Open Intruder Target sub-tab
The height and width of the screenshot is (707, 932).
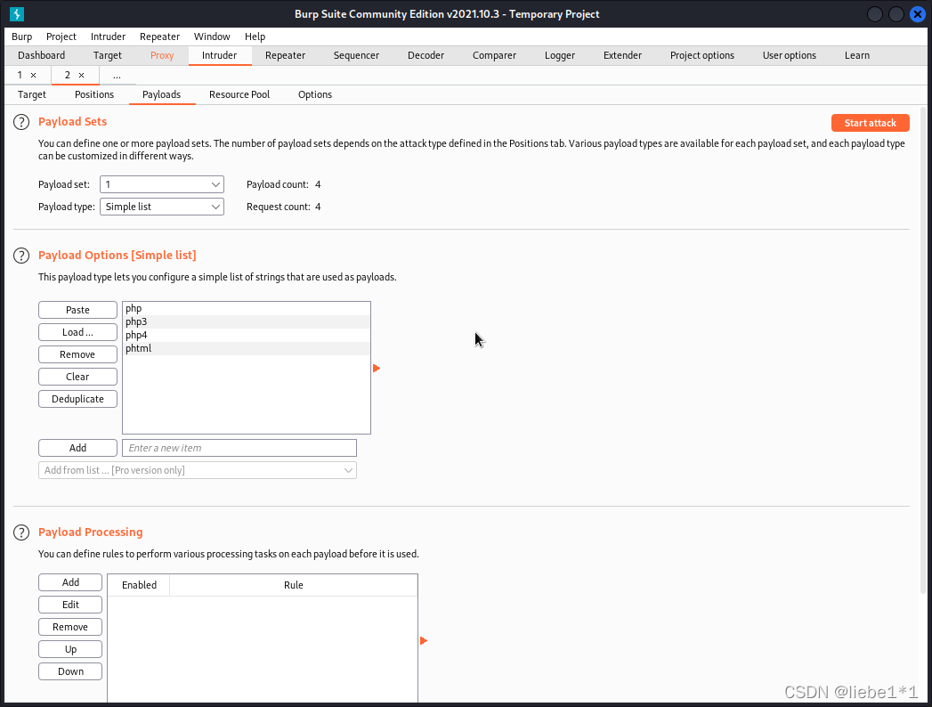[32, 94]
